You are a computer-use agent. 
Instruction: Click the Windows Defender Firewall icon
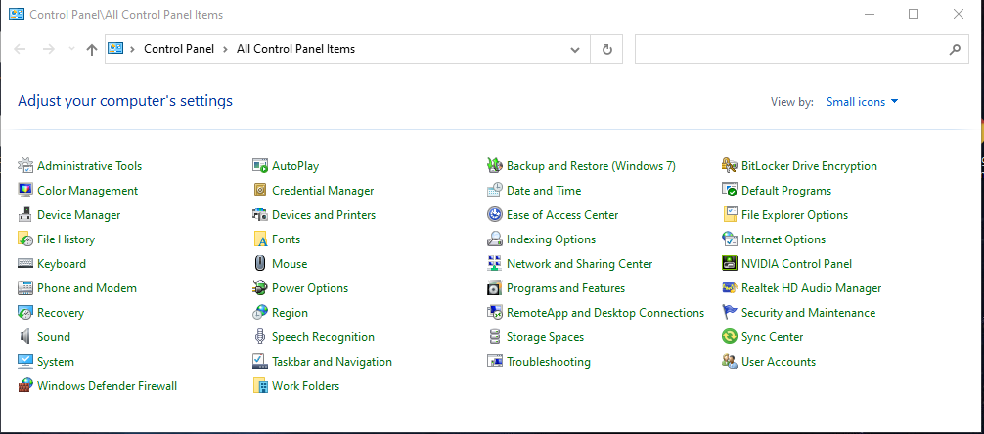(25, 386)
